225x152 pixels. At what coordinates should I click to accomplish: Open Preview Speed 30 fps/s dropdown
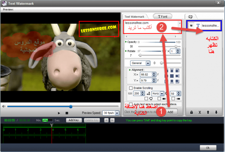pos(117,113)
